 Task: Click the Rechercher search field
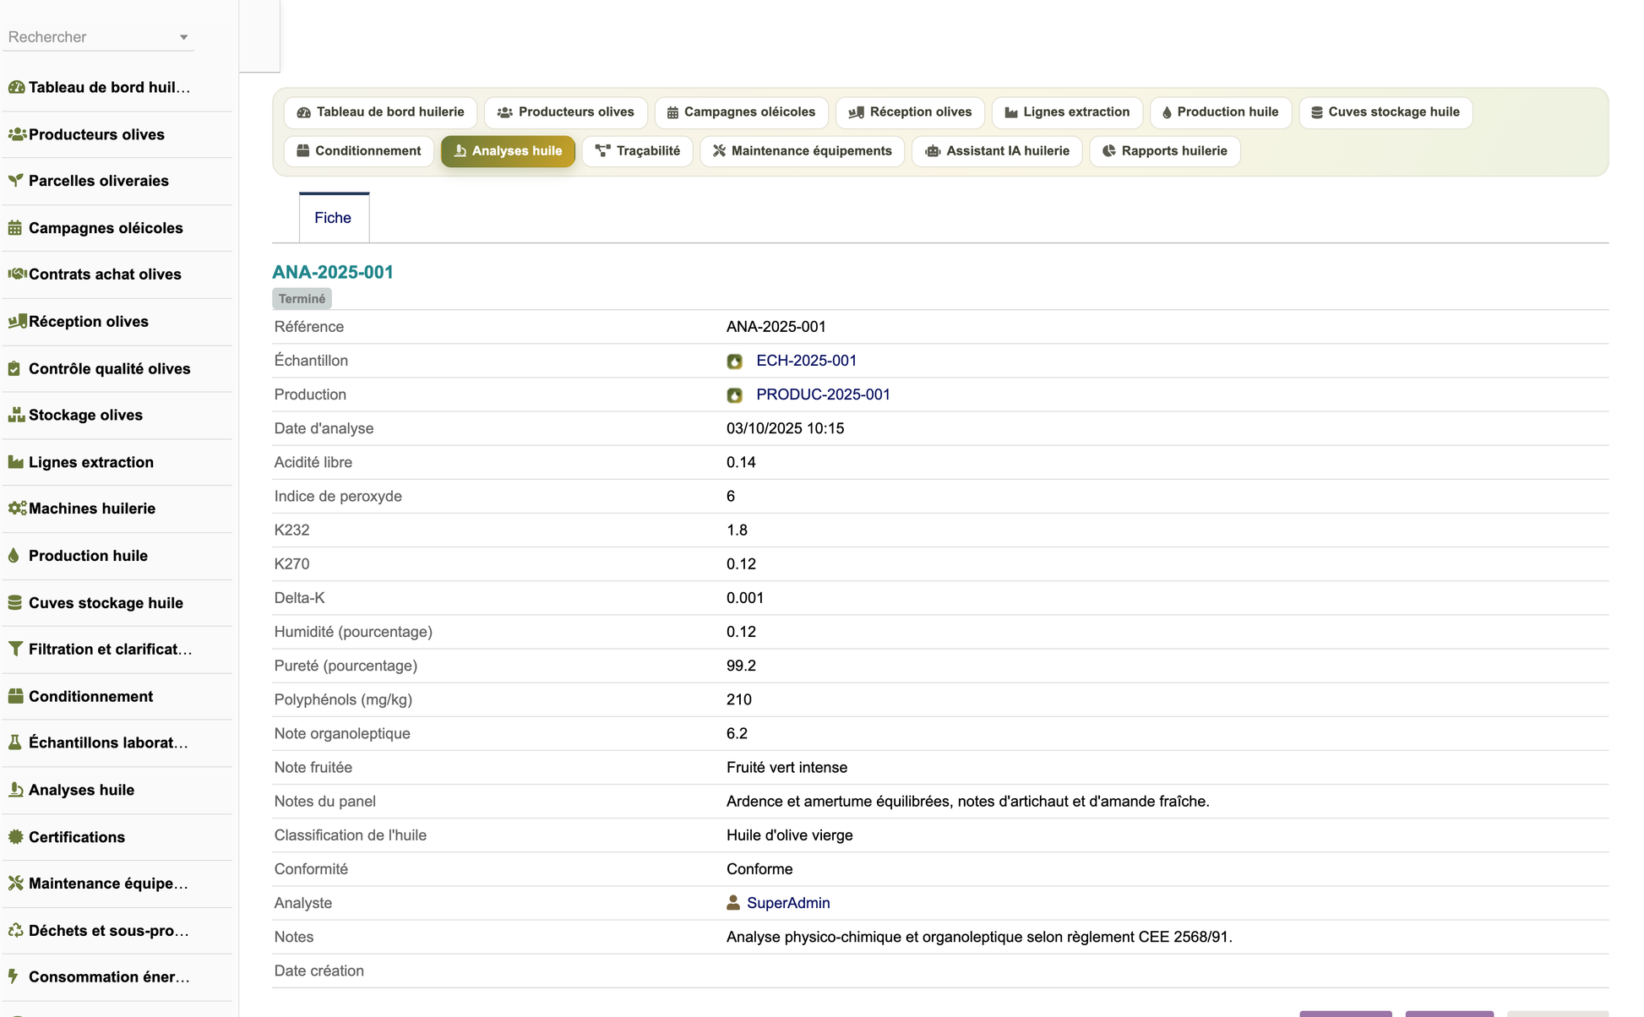(98, 37)
